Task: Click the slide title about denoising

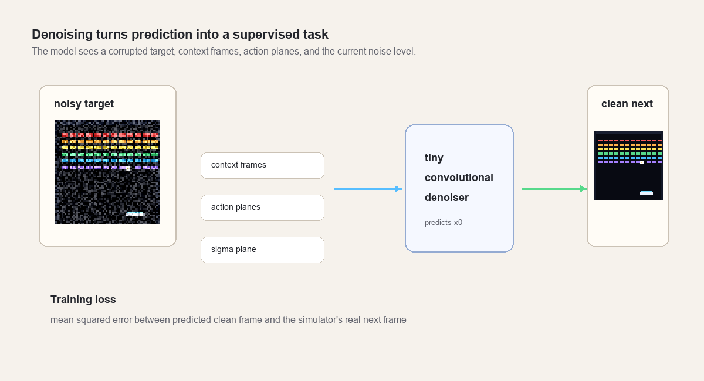Action: click(180, 34)
